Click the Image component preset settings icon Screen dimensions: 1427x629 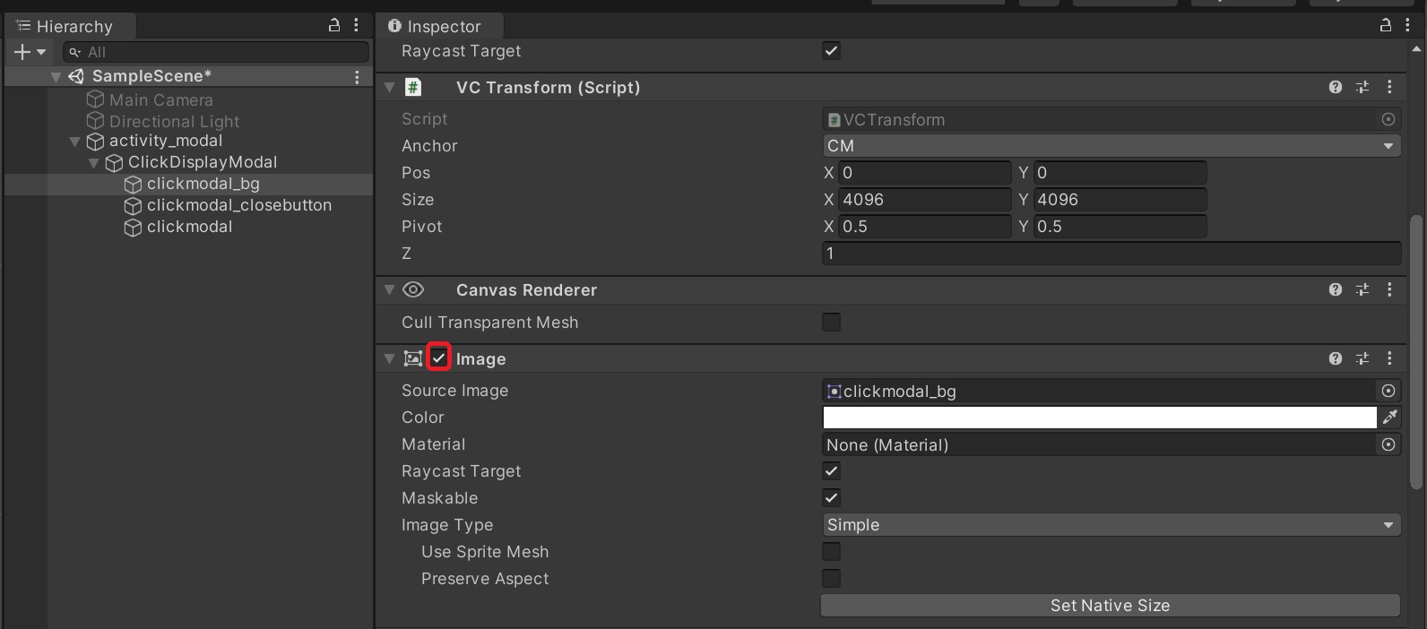pos(1362,358)
